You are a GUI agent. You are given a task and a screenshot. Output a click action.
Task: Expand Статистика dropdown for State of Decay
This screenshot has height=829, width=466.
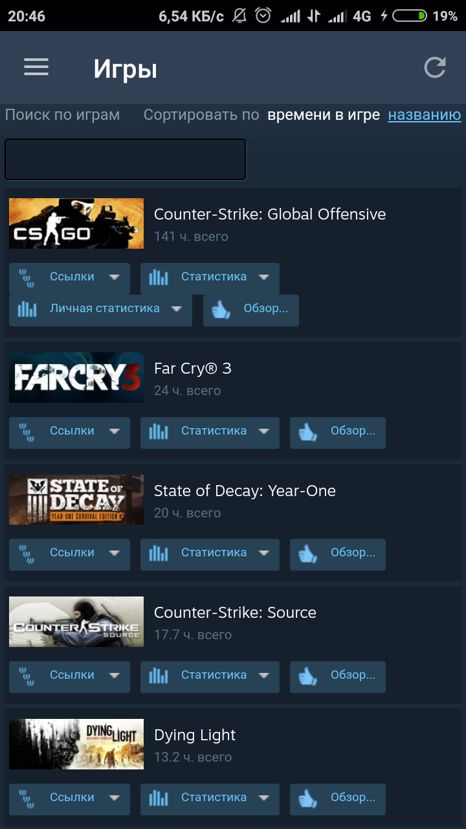coord(263,553)
